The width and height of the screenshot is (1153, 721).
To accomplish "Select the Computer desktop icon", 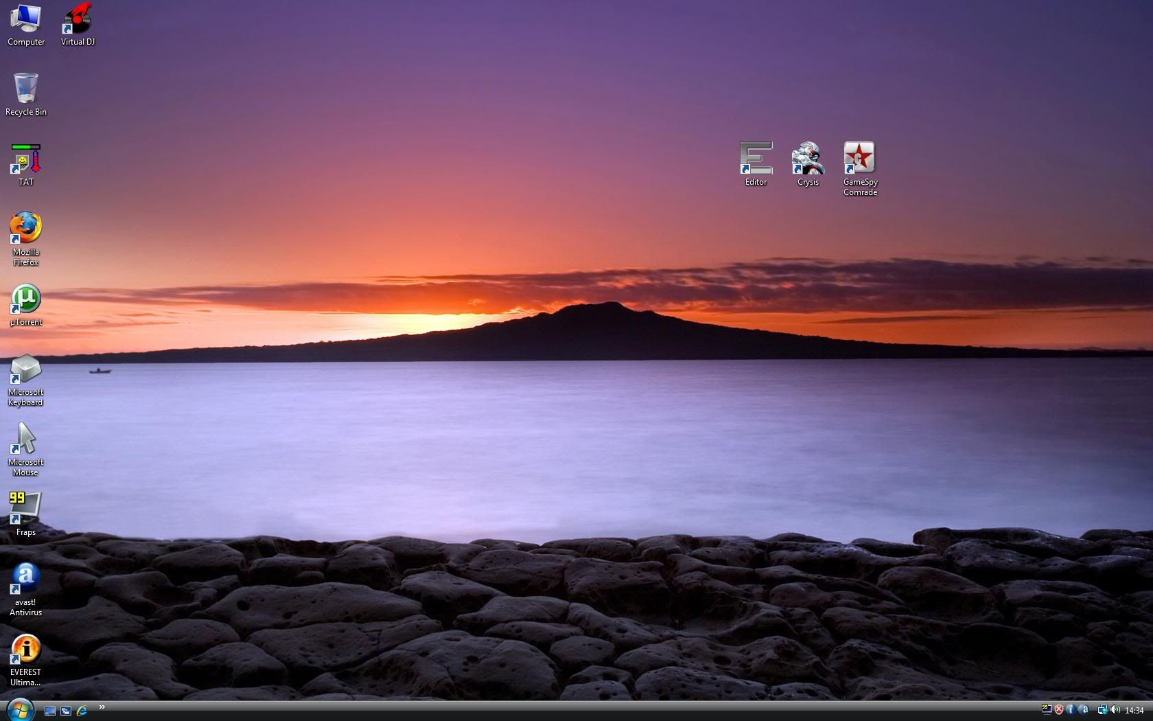I will [26, 24].
